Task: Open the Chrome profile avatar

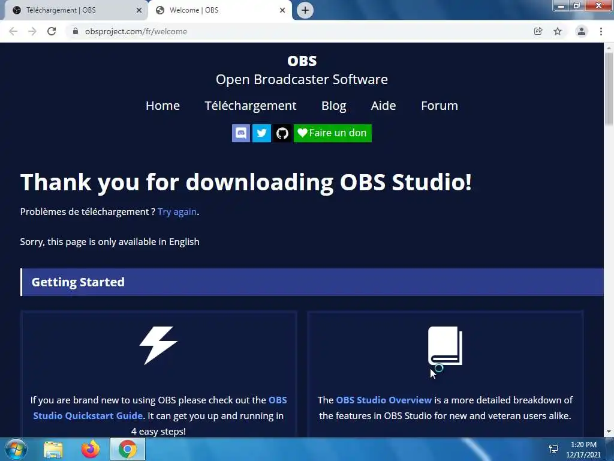Action: (582, 31)
